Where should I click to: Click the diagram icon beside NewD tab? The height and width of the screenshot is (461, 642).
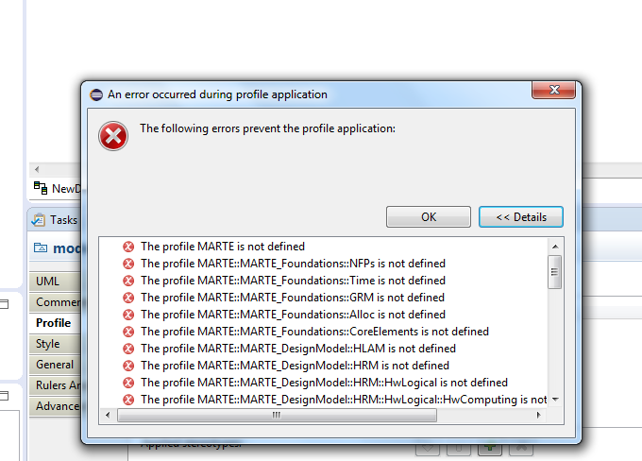[x=41, y=188]
